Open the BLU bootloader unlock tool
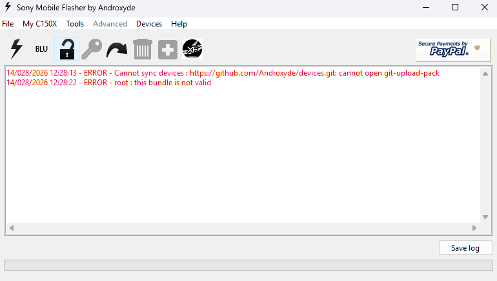This screenshot has height=281, width=497. click(41, 49)
